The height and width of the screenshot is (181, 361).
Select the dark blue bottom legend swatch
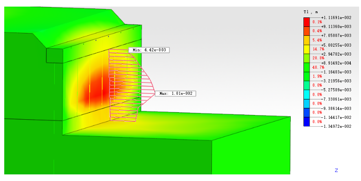click(306, 122)
